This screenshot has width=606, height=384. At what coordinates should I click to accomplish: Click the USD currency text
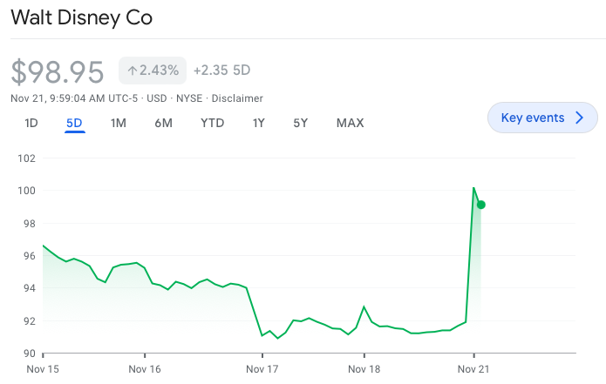[x=157, y=98]
